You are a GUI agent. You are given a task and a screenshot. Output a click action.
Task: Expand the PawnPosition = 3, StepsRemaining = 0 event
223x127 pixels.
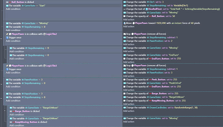click(x=1, y=85)
